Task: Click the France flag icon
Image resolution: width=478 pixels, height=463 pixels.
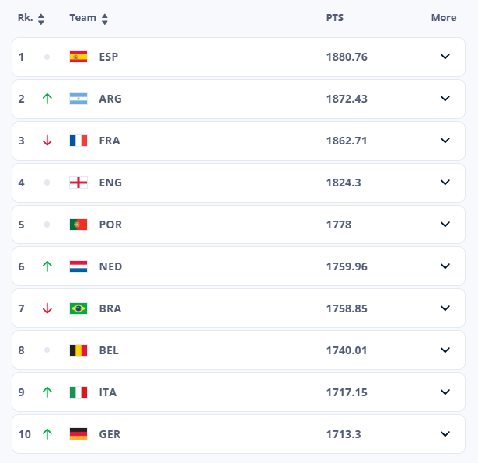Action: pos(79,141)
